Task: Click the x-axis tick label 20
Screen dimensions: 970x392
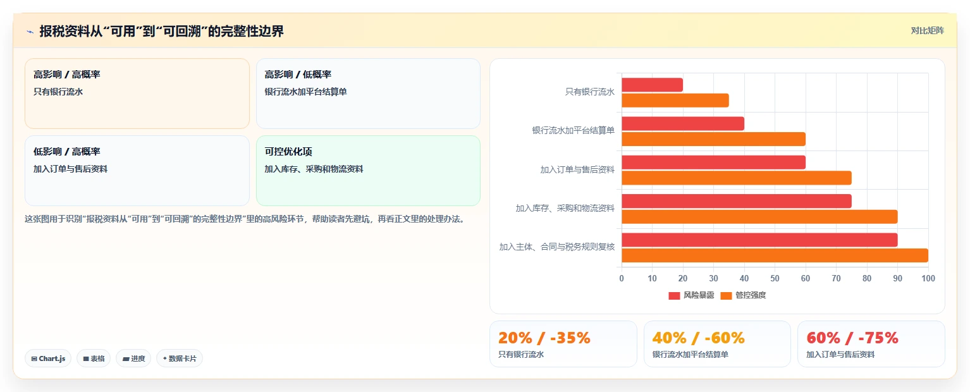Action: [683, 279]
